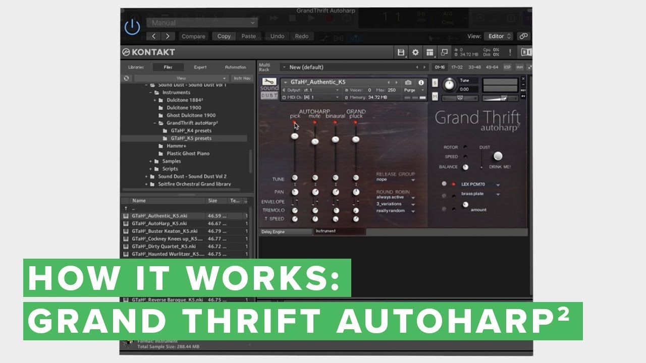Click the reverb amount knob
Viewport: 646px width, 363px height.
[x=465, y=204]
